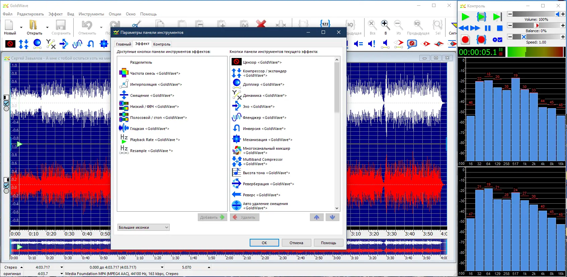Select Реверберация in the current effects list
Screen dimensions: 567x277
pyautogui.click(x=268, y=184)
